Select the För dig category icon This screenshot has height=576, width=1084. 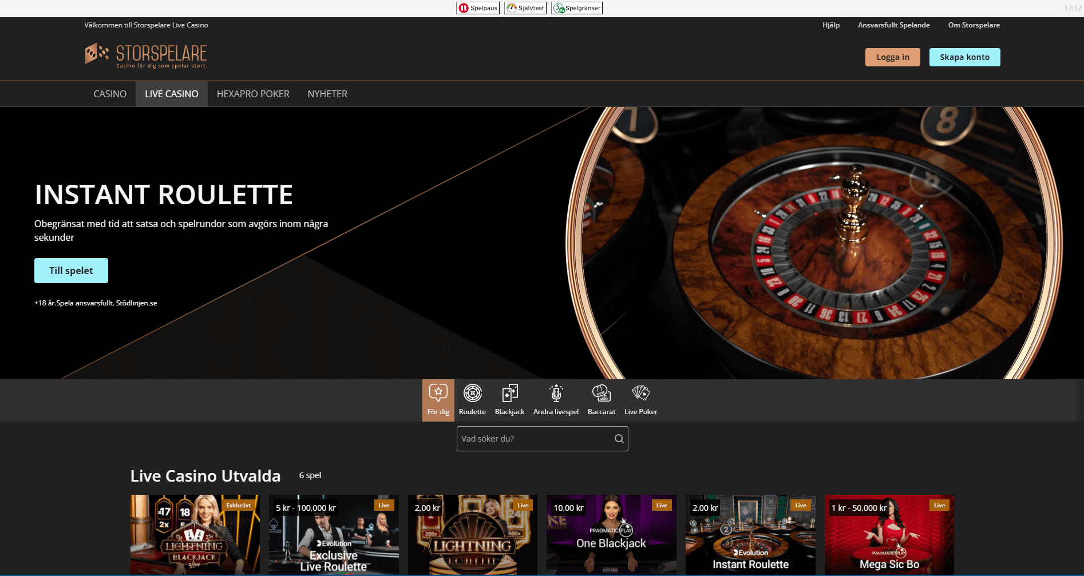click(x=438, y=394)
